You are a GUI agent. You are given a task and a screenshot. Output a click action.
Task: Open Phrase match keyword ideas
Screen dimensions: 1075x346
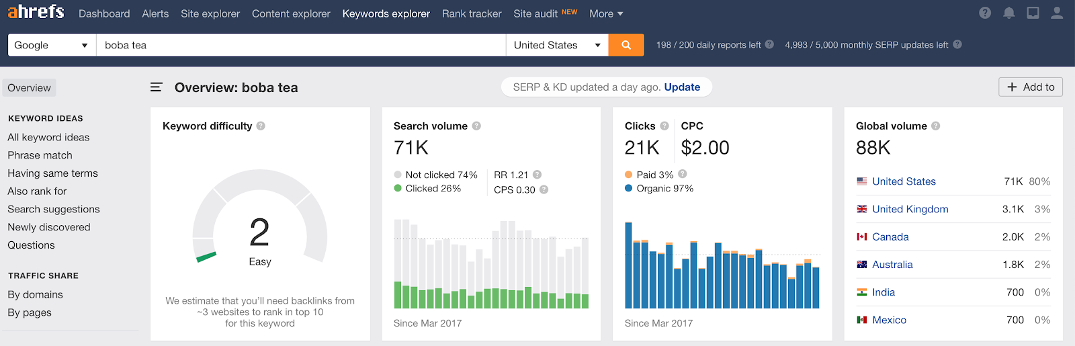[40, 155]
